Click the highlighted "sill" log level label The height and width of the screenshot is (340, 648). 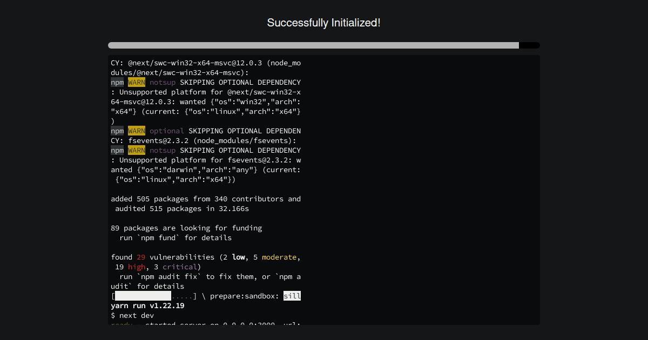[x=292, y=296]
